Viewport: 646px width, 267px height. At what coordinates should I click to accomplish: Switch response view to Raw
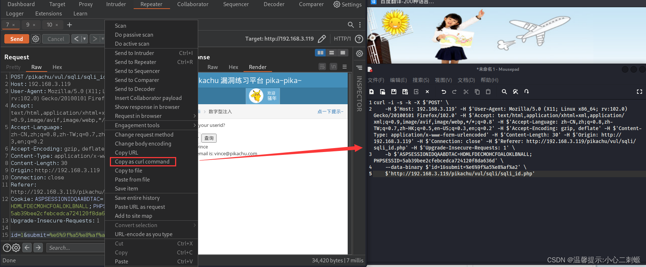click(213, 67)
